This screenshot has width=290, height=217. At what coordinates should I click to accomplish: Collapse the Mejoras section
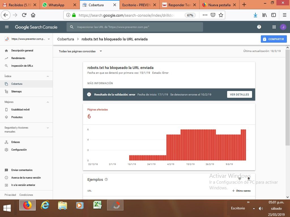click(48, 102)
